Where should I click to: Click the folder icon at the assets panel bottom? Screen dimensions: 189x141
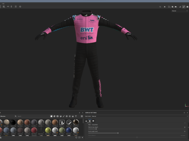[79, 137]
